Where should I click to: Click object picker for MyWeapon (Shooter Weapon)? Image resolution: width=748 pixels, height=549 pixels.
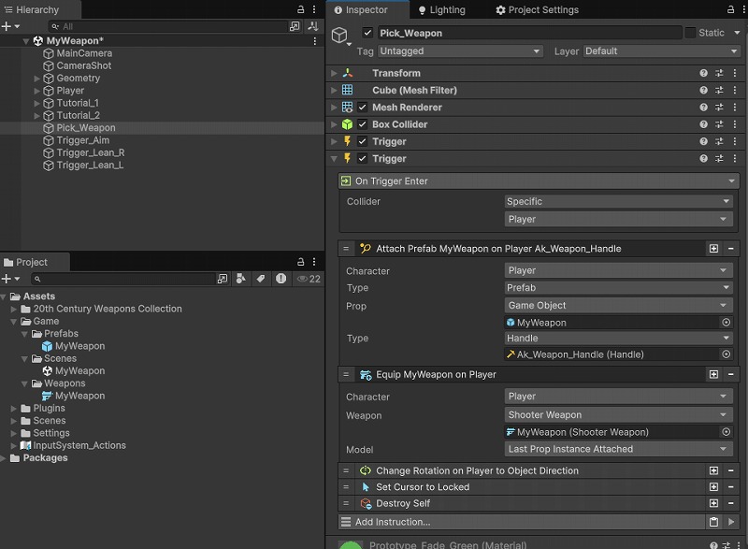click(726, 432)
